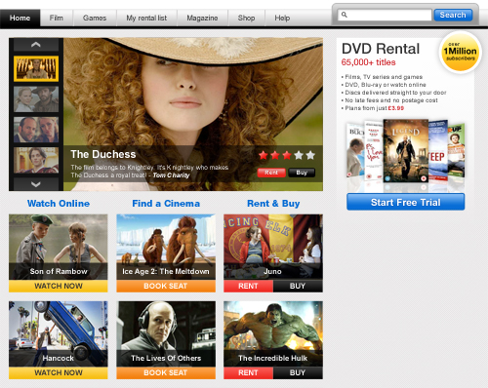Click the 1 Million subscribers yellow badge

460,52
